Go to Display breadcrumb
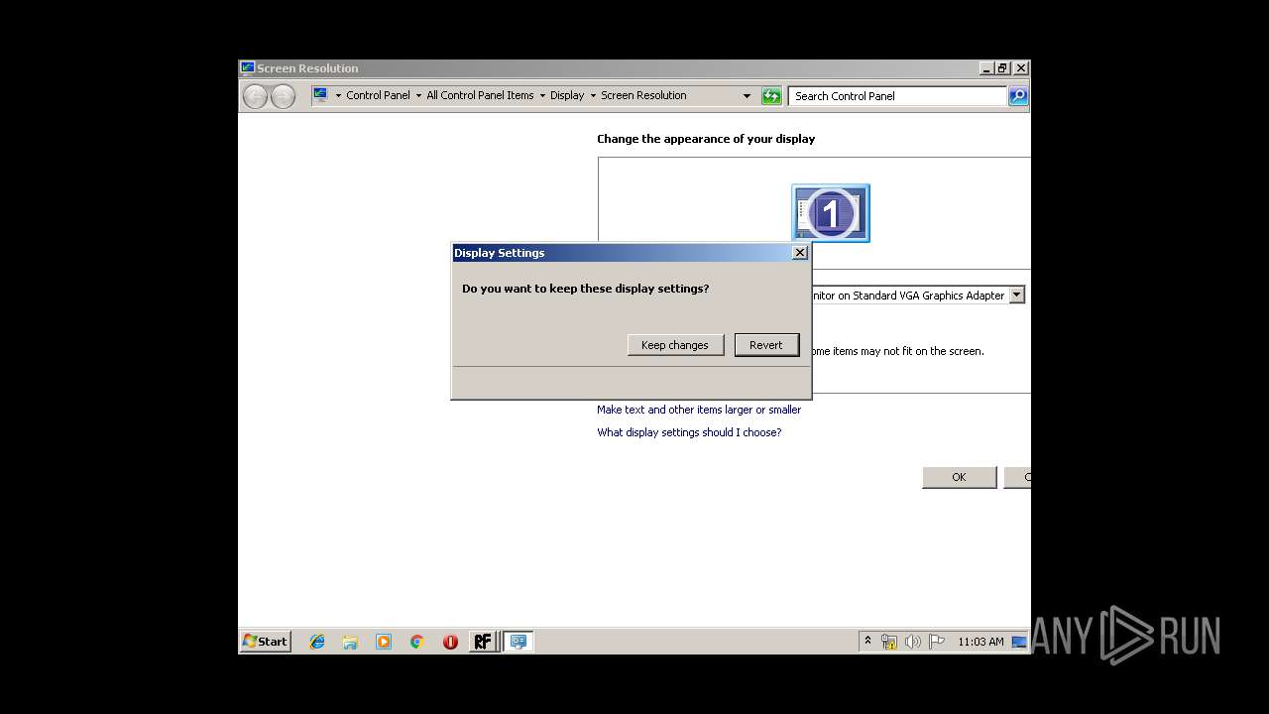The width and height of the screenshot is (1269, 714). coord(567,96)
